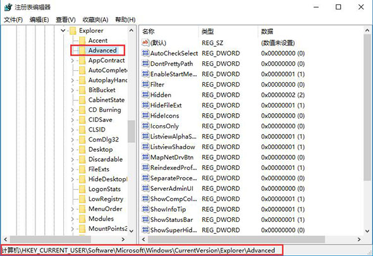
Task: Click the tree pane horizontal scroll-right arrow
Action: click(123, 239)
